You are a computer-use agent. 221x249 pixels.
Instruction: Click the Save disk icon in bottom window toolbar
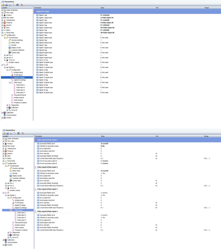point(7,133)
